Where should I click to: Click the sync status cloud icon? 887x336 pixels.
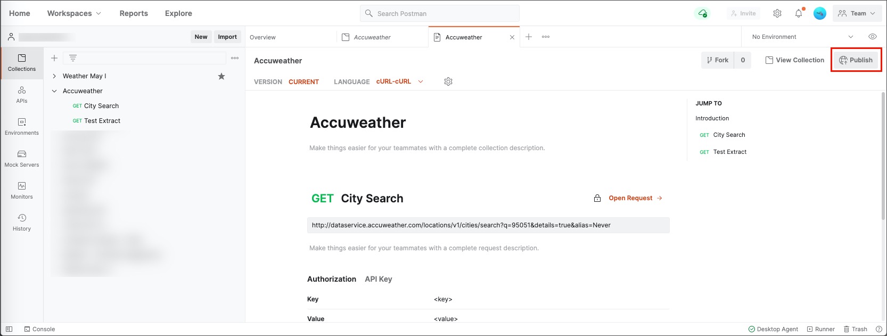click(x=703, y=13)
